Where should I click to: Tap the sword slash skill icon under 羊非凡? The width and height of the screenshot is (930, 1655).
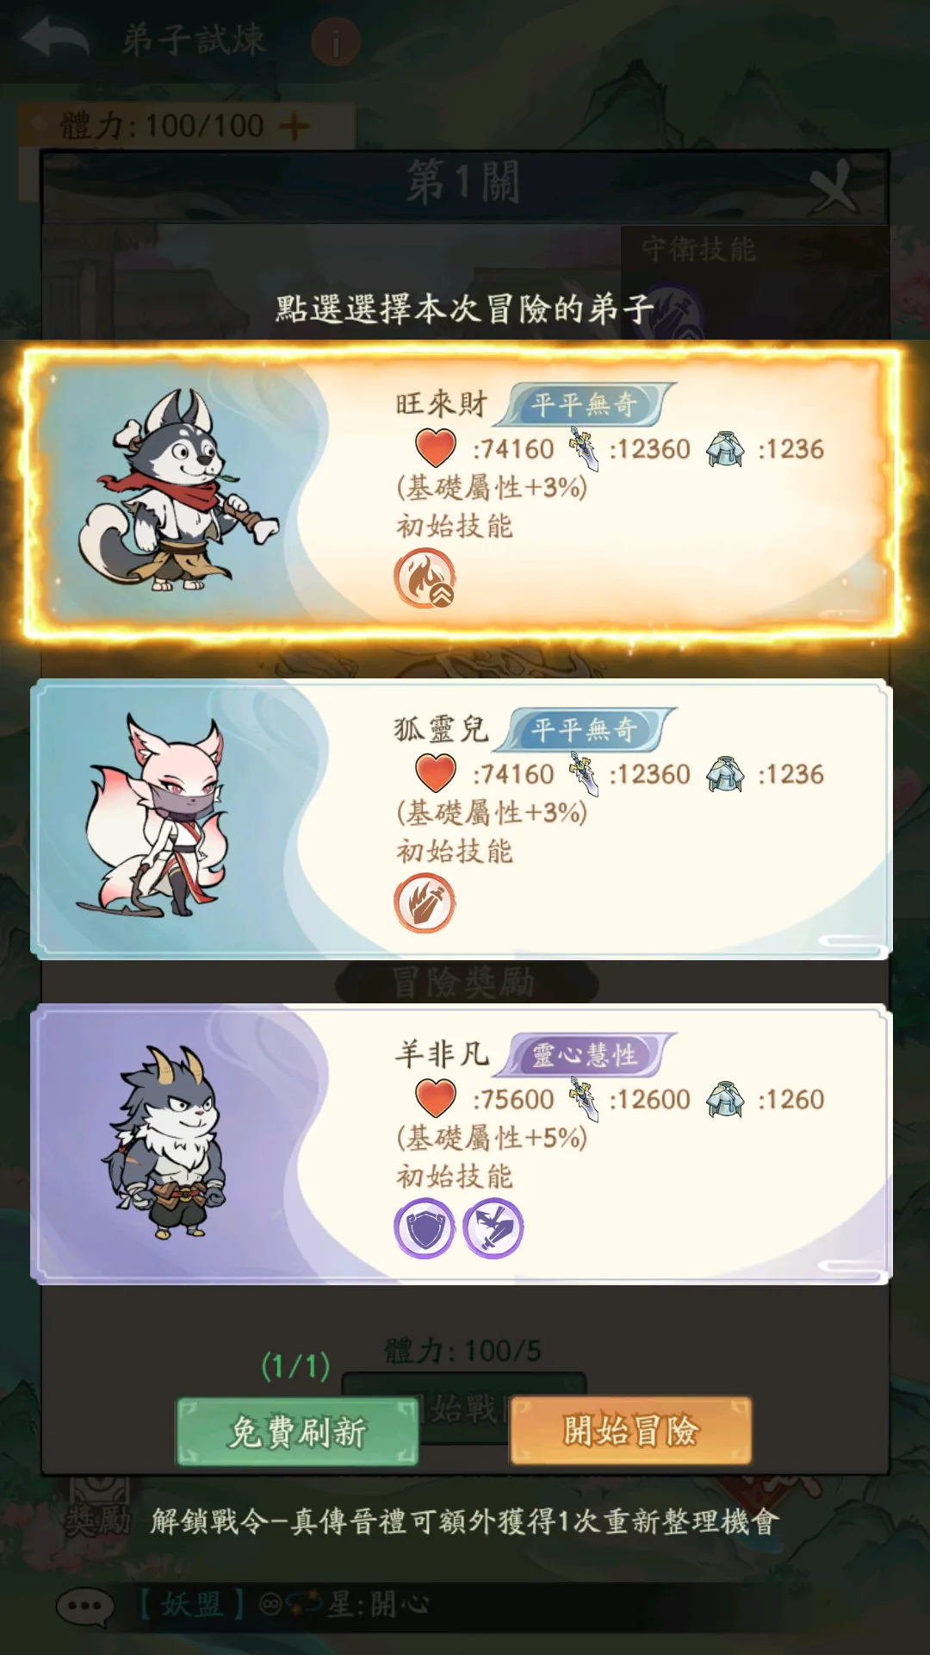pyautogui.click(x=493, y=1227)
